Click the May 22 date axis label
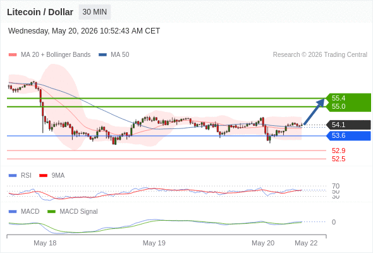Screen dimensions: 373x253 (x=306, y=243)
